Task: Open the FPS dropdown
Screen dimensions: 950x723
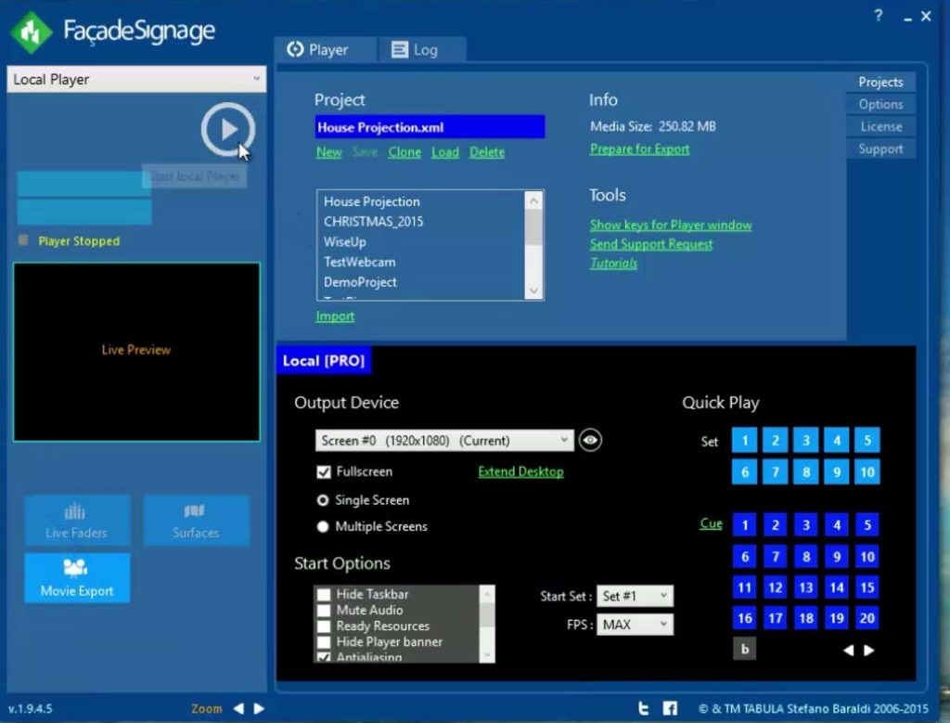Action: coord(635,625)
